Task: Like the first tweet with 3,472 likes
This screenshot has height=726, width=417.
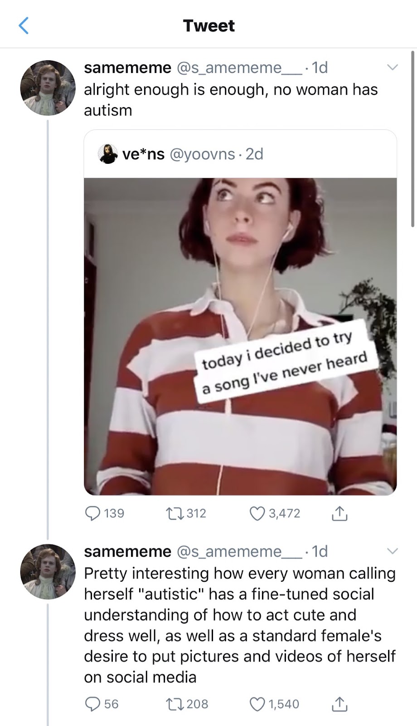Action: coord(257,513)
